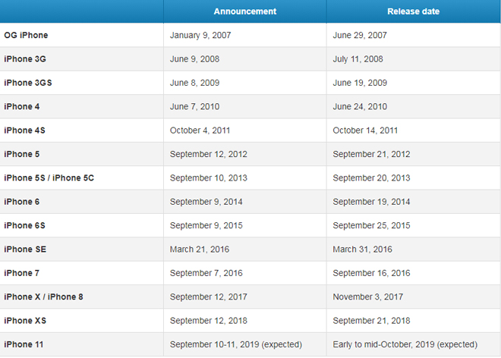Click the September 9, 2014 announcement cell

(x=208, y=202)
